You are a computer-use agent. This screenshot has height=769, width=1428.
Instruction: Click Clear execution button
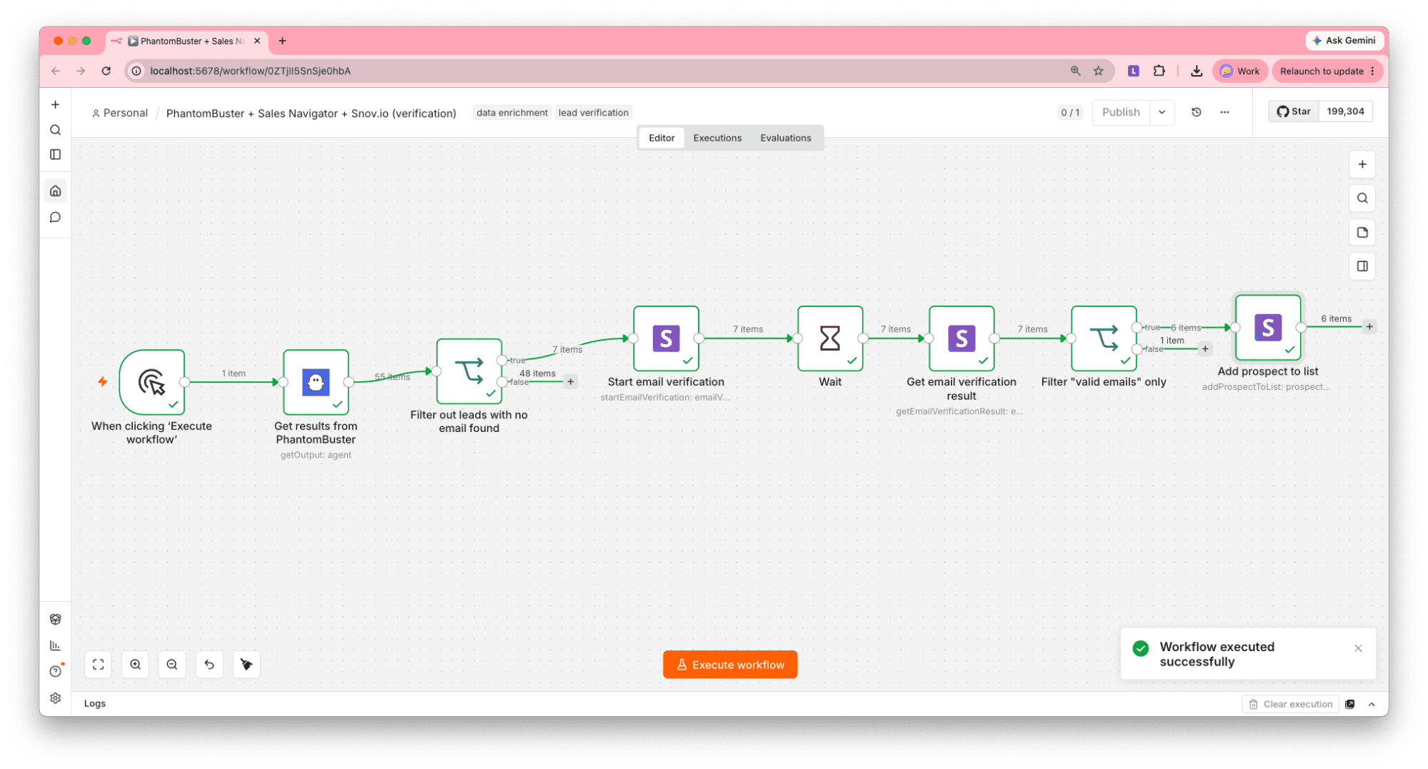[x=1291, y=704]
